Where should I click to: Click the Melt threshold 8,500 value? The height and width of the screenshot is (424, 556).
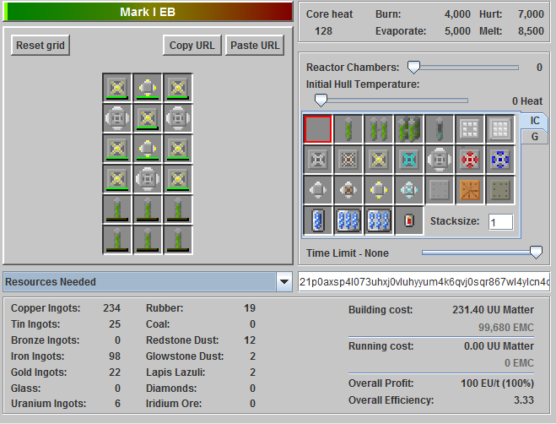[531, 31]
